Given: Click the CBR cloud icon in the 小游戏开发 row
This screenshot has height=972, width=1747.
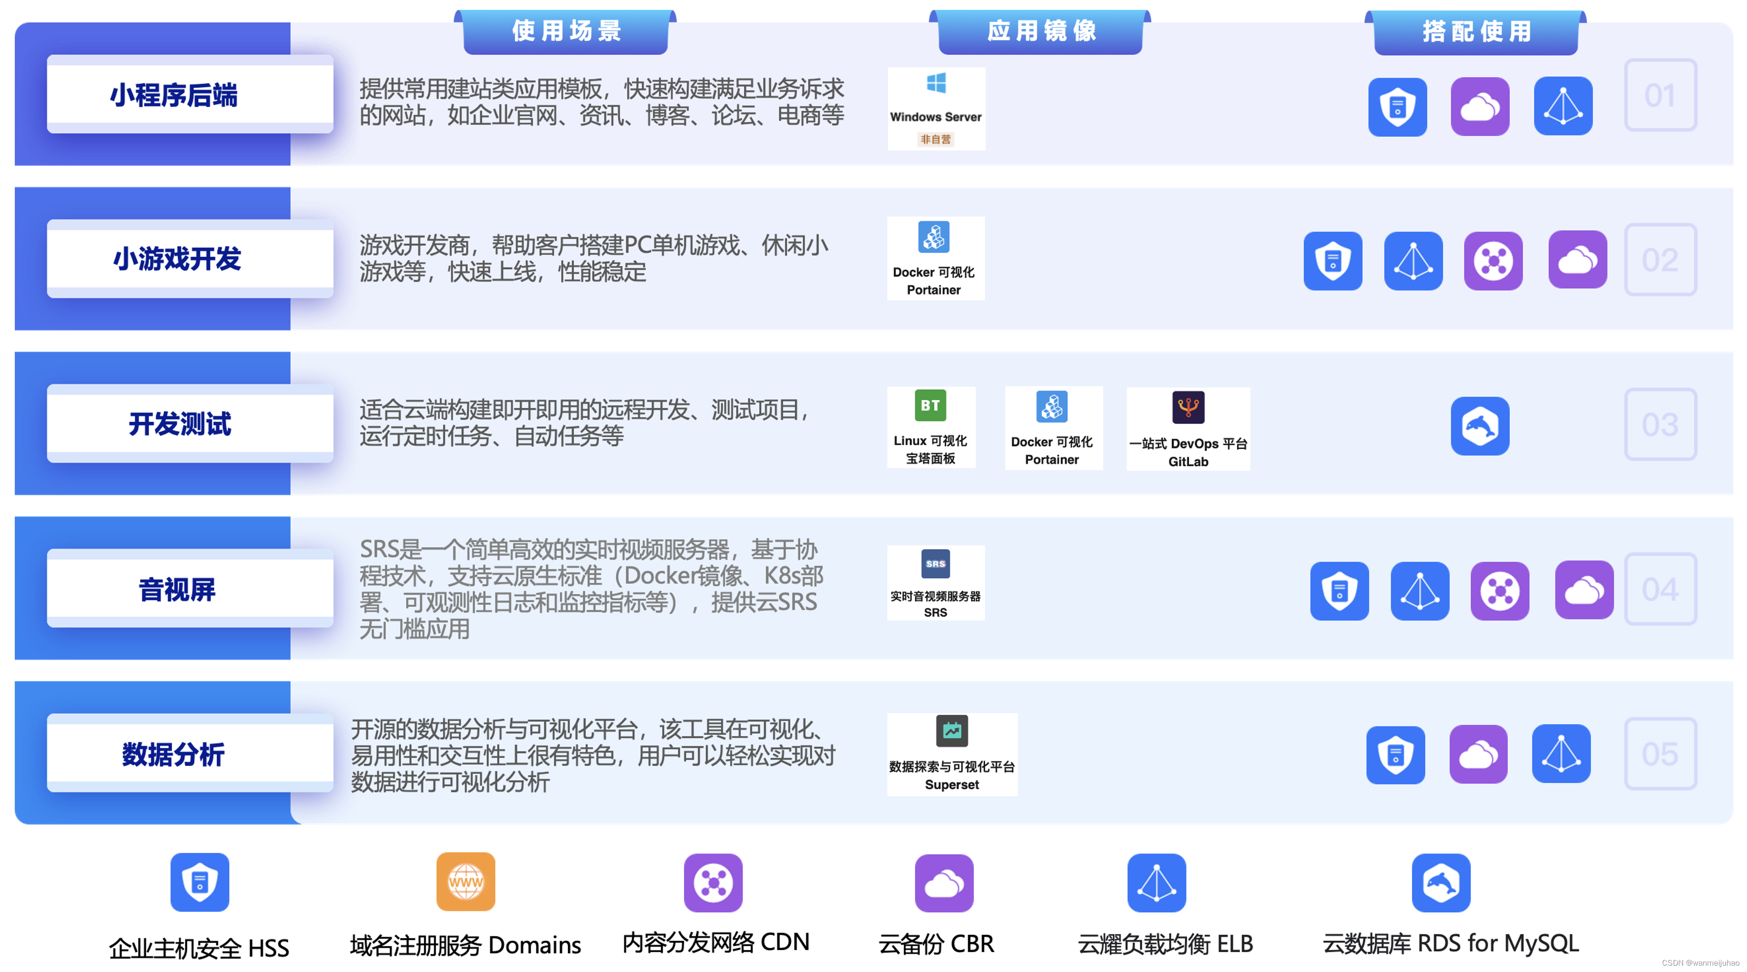Looking at the screenshot, I should pos(1578,259).
